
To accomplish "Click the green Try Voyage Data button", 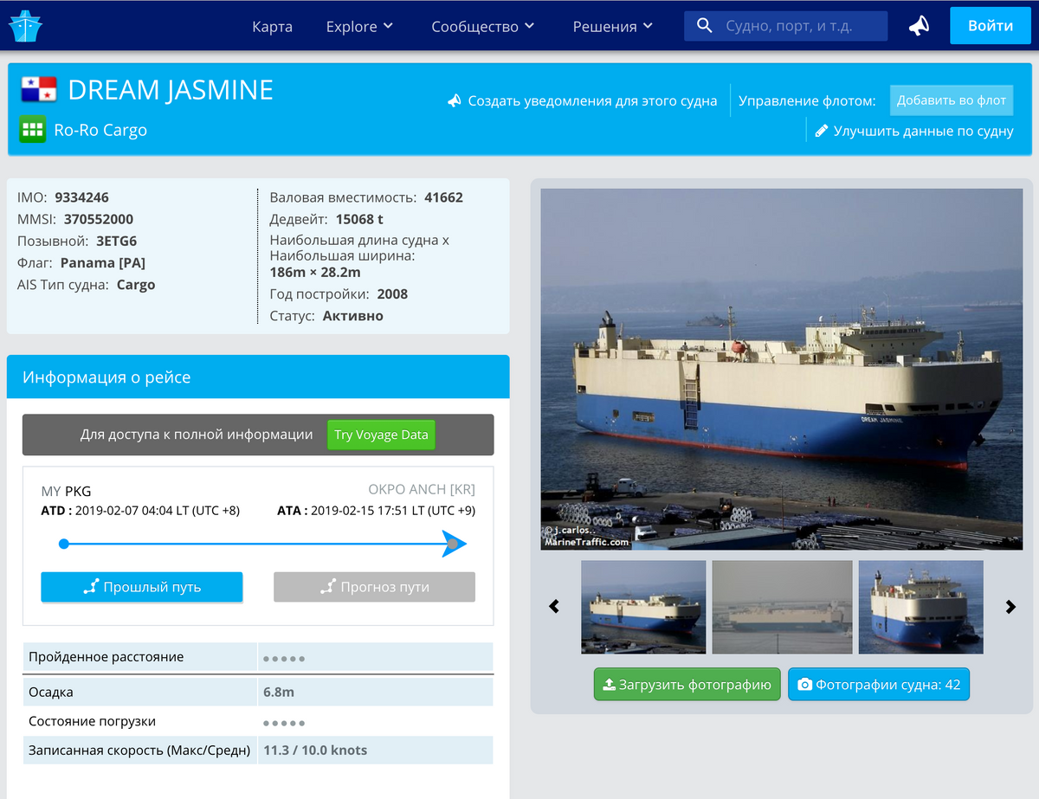I will (381, 435).
